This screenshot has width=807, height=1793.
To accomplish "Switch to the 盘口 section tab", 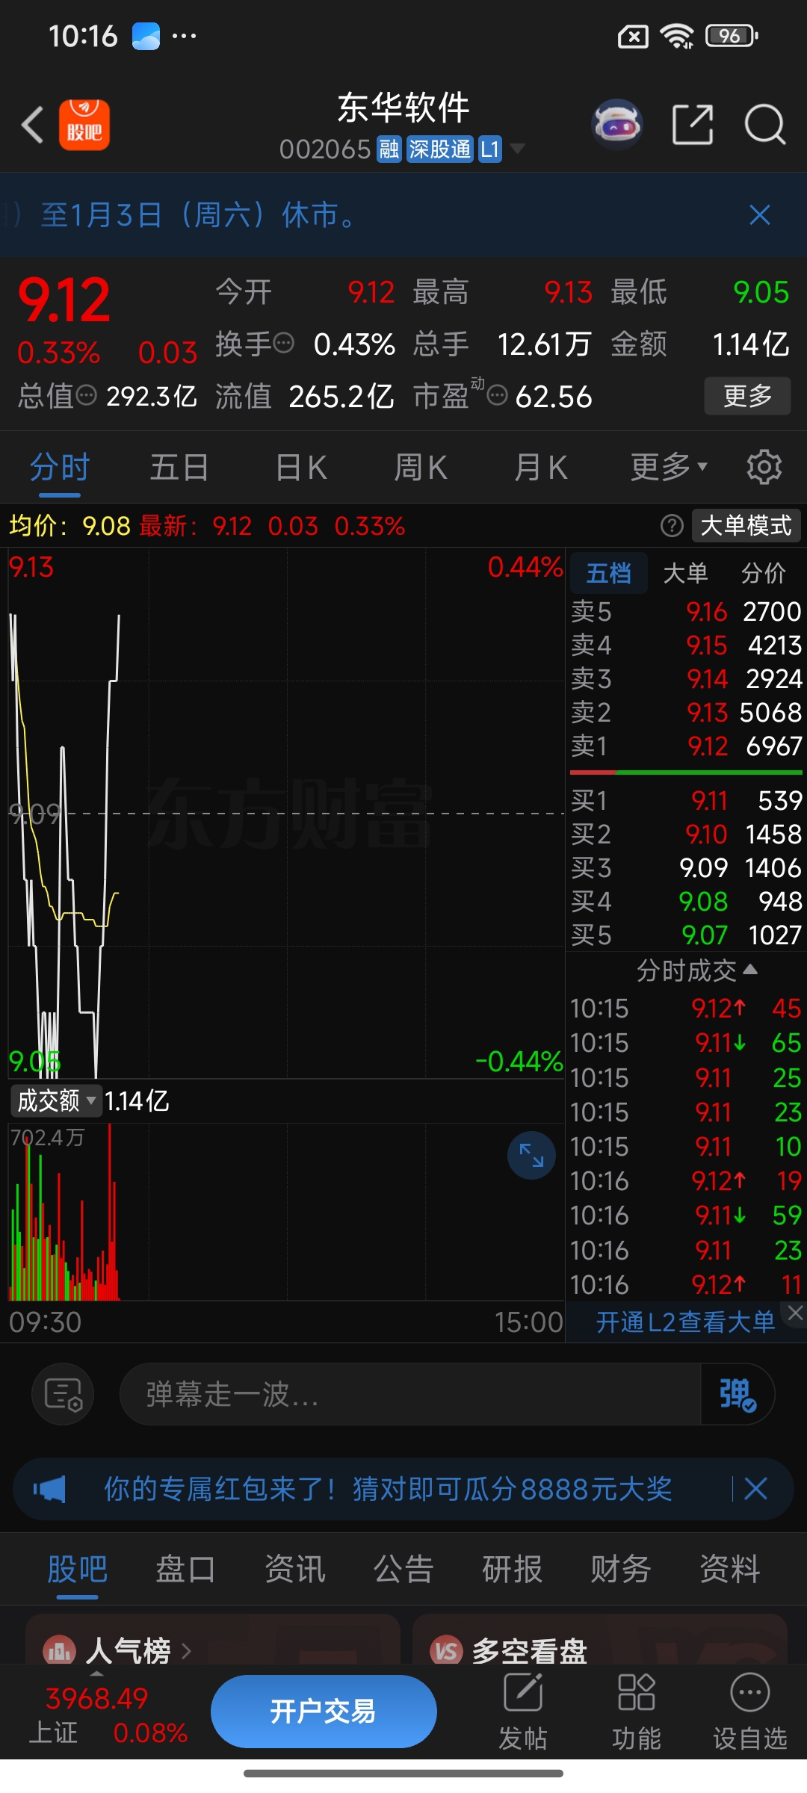I will (x=186, y=1569).
